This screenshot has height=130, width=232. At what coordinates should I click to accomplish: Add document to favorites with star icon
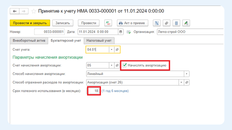click(x=34, y=11)
